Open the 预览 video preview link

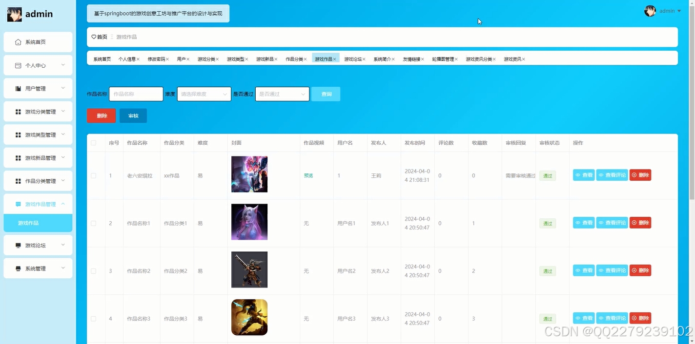coord(308,175)
